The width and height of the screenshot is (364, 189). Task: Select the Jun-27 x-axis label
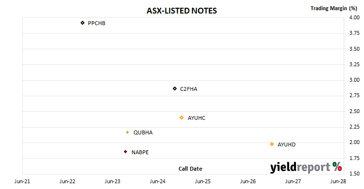coord(293,181)
